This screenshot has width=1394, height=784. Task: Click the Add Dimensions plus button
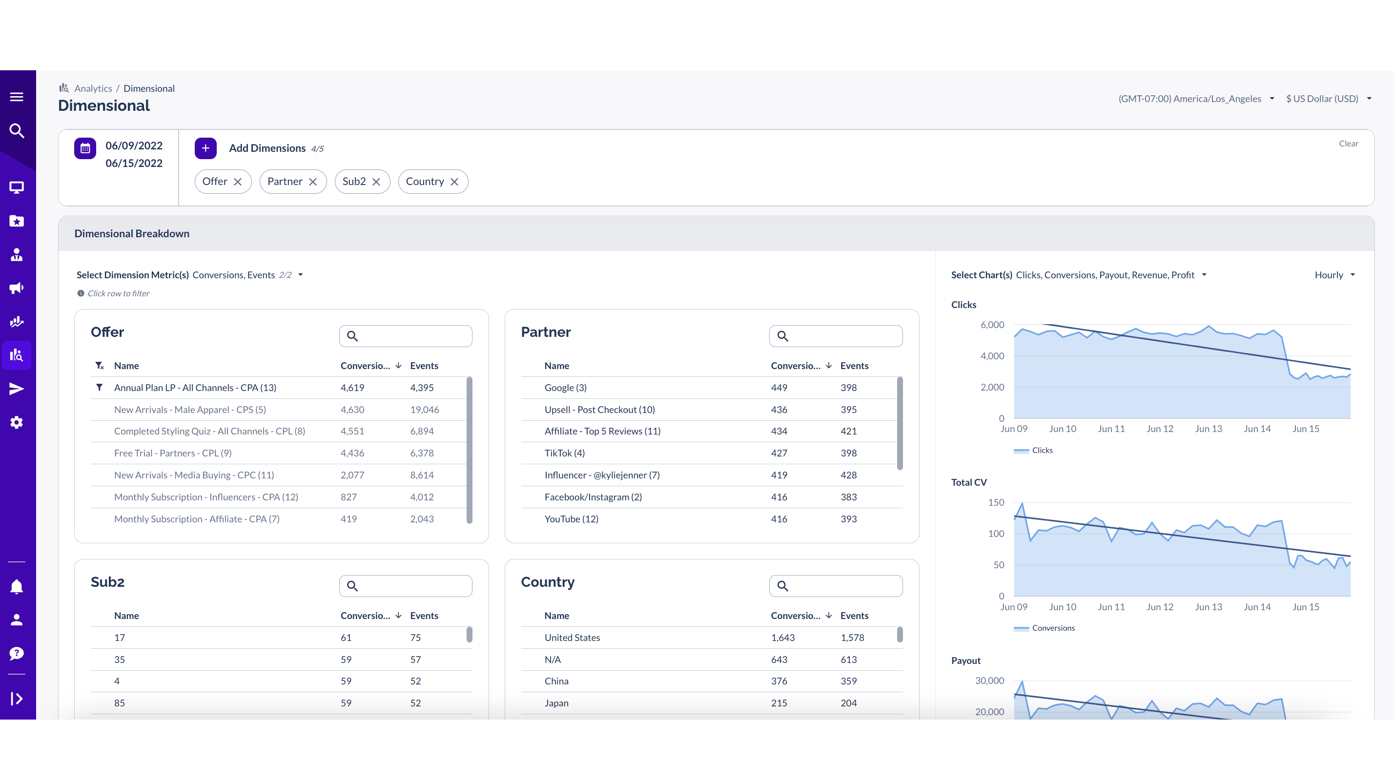[205, 148]
